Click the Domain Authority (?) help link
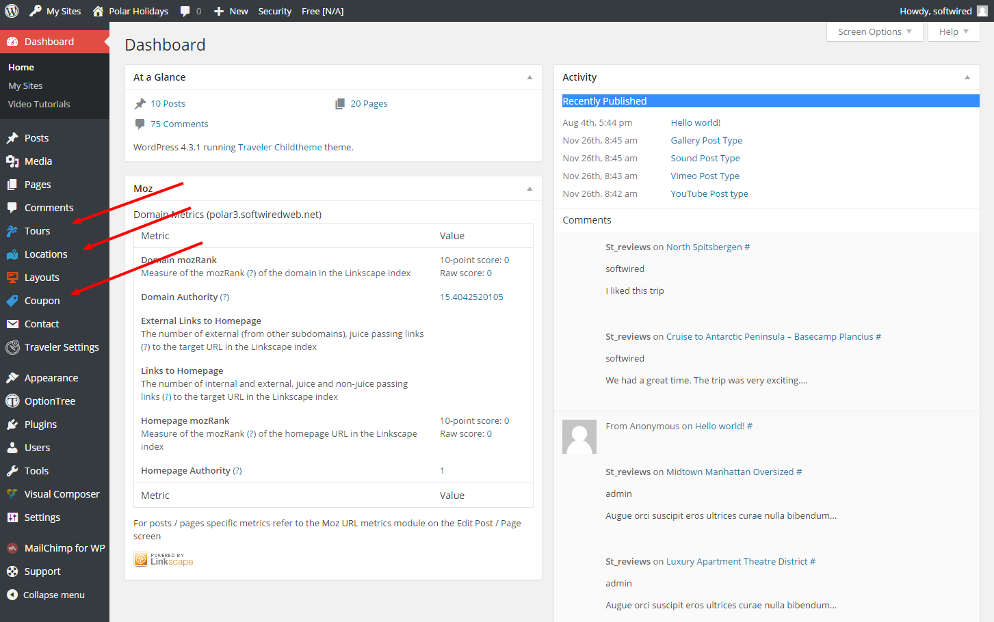Viewport: 994px width, 622px height. 224,297
